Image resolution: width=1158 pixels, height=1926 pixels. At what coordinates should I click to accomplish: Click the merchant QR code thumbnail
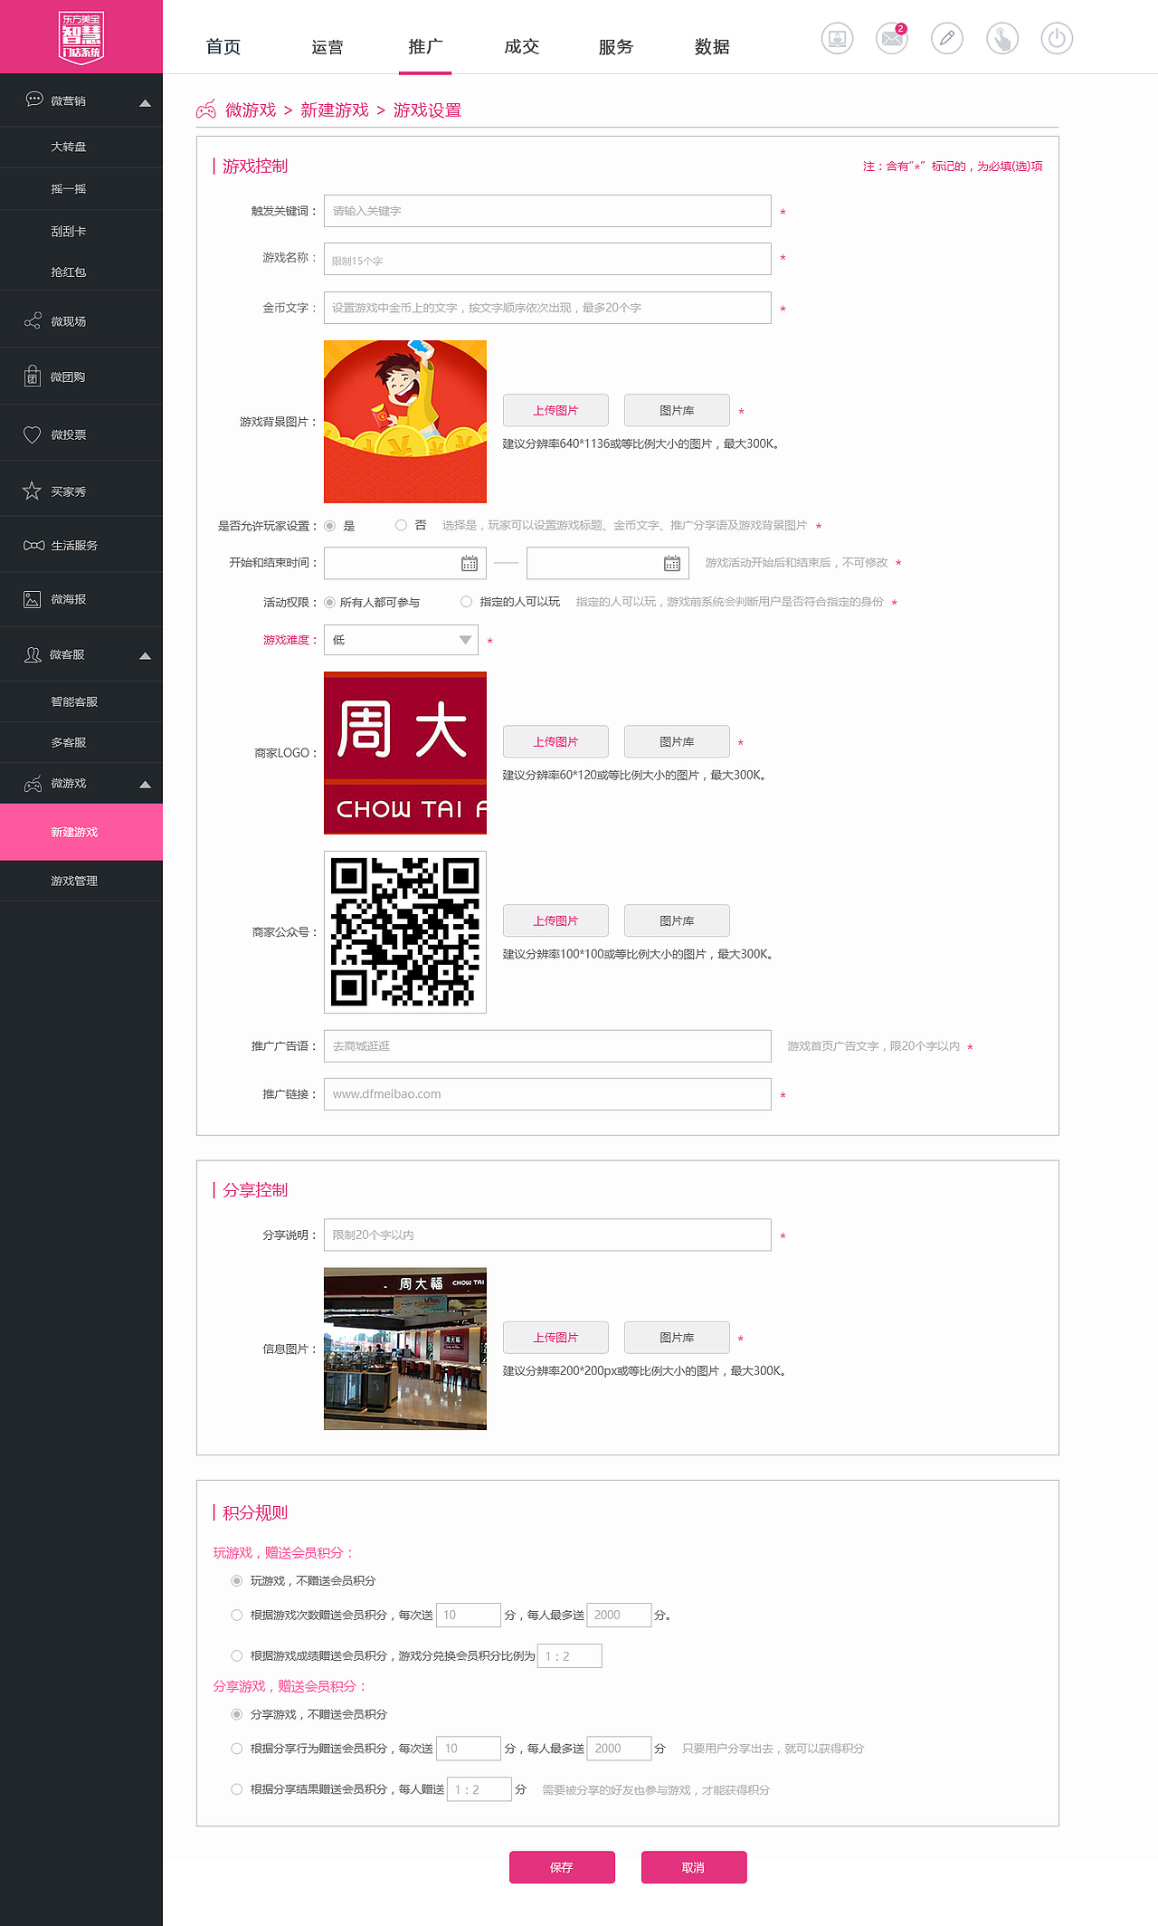[x=405, y=932]
